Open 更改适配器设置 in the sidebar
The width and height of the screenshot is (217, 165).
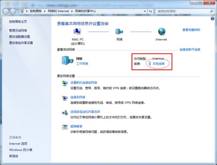[20, 37]
